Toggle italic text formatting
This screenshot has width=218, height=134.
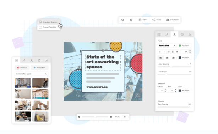[x=164, y=51]
